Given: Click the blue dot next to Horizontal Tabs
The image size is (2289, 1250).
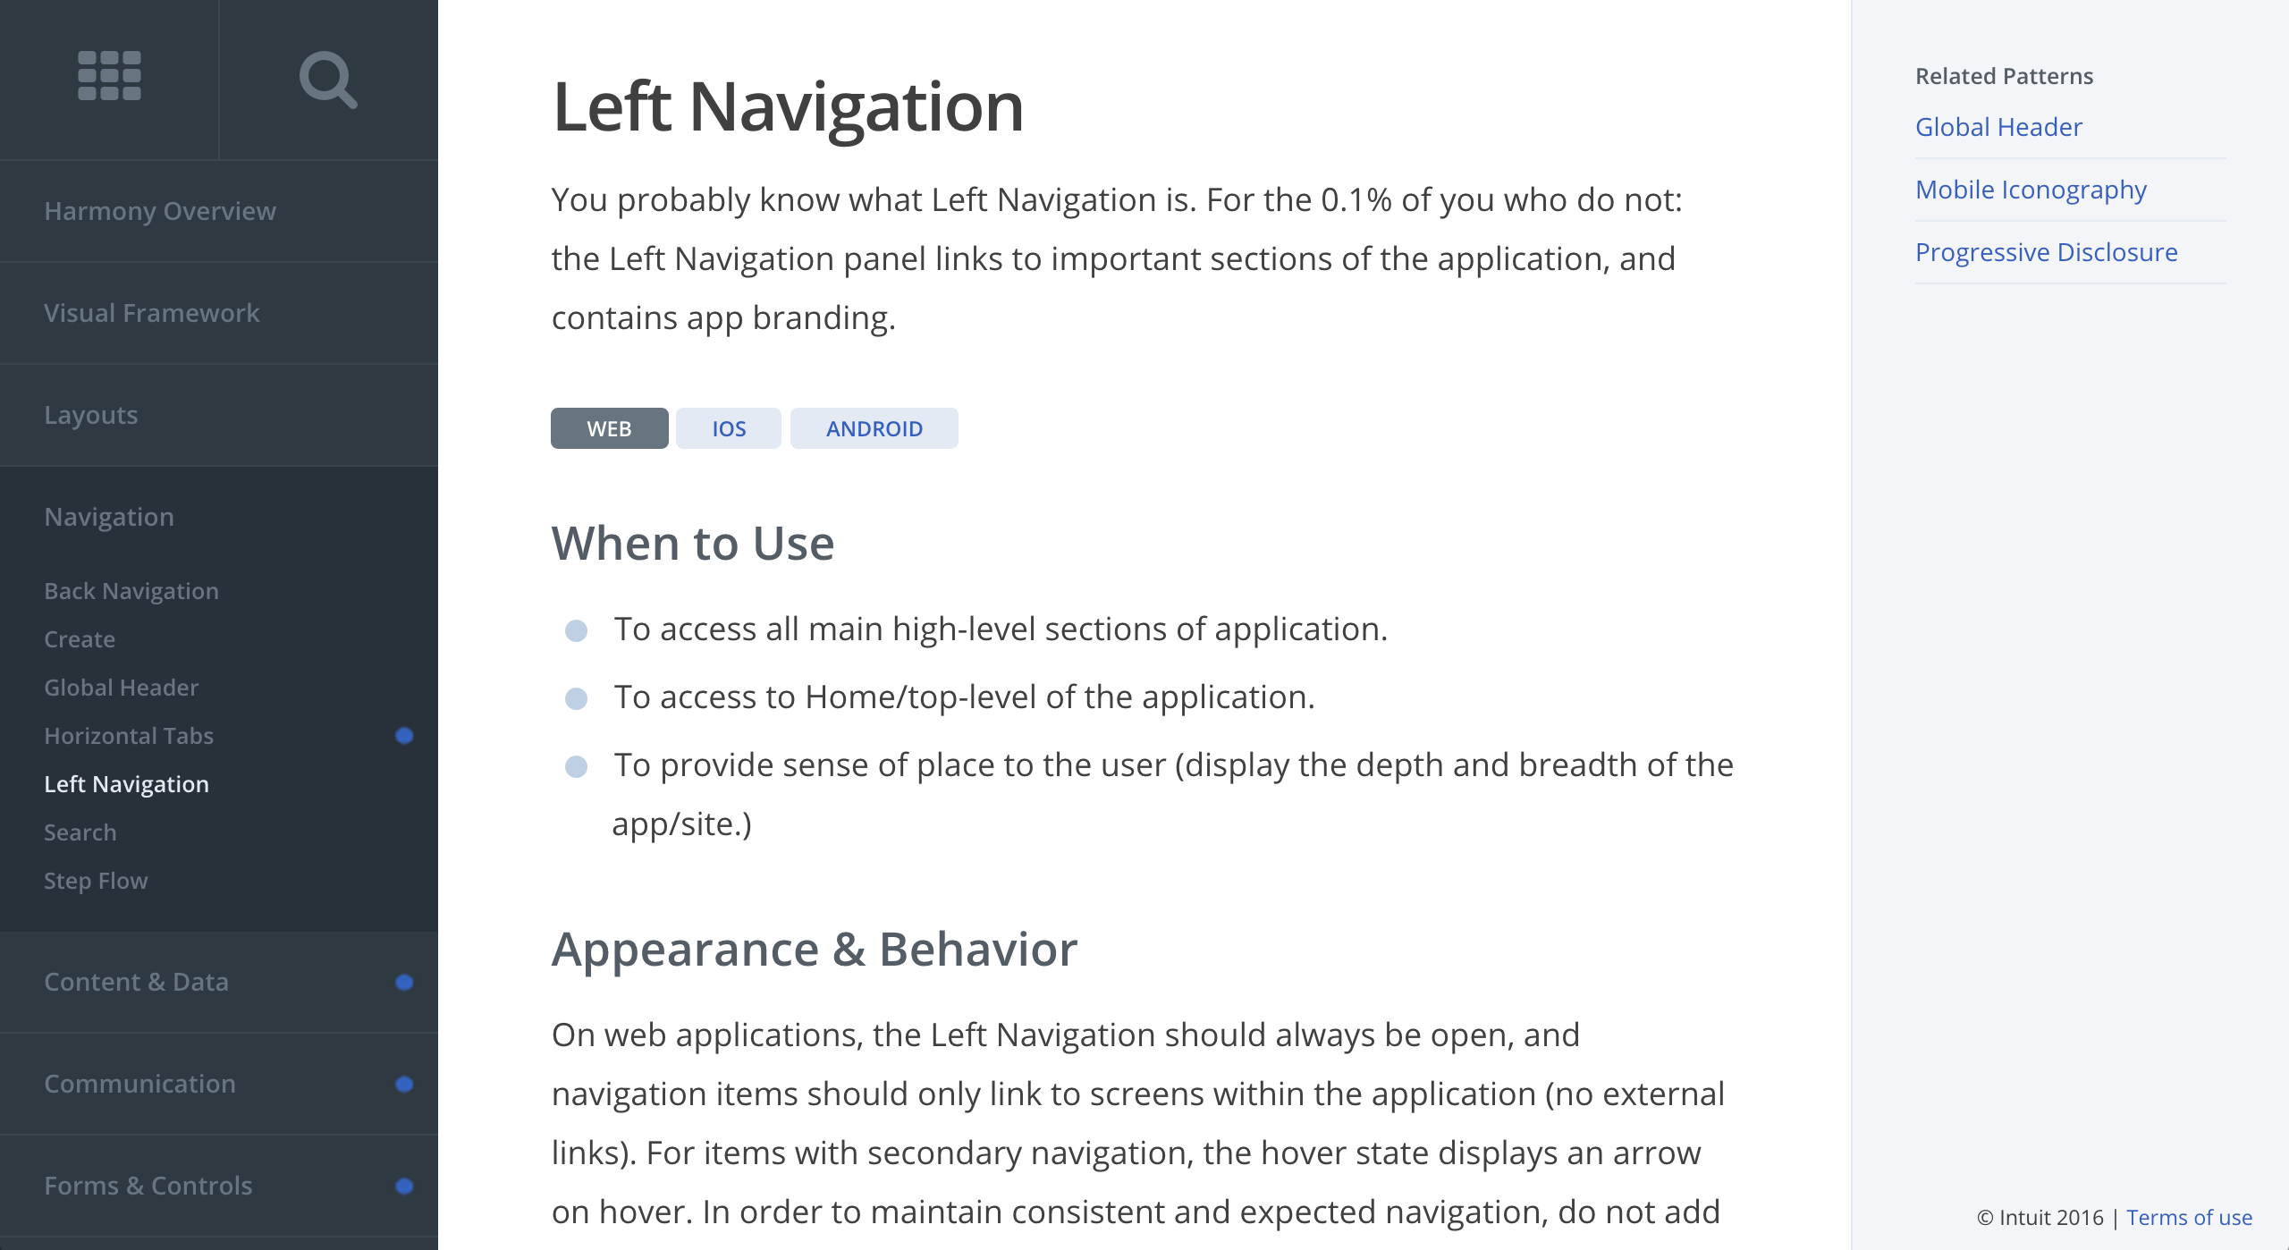Looking at the screenshot, I should (403, 736).
